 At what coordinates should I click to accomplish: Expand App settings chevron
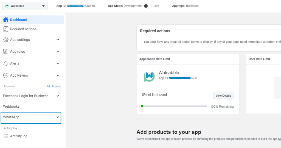tap(58, 40)
